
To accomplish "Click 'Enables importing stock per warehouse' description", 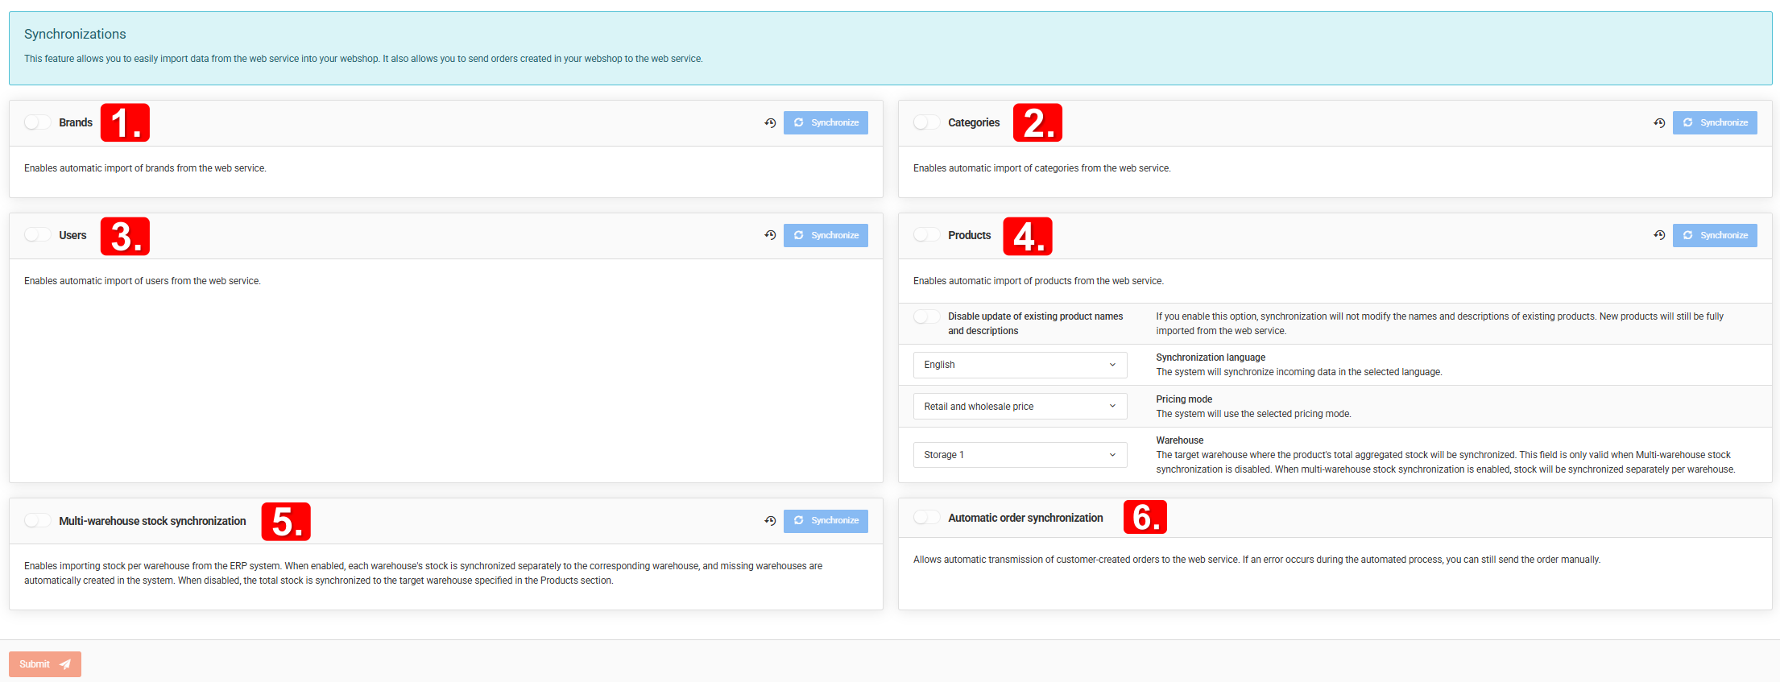I will point(424,573).
